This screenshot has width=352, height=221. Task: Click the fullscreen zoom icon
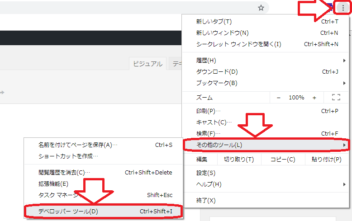[x=336, y=97]
